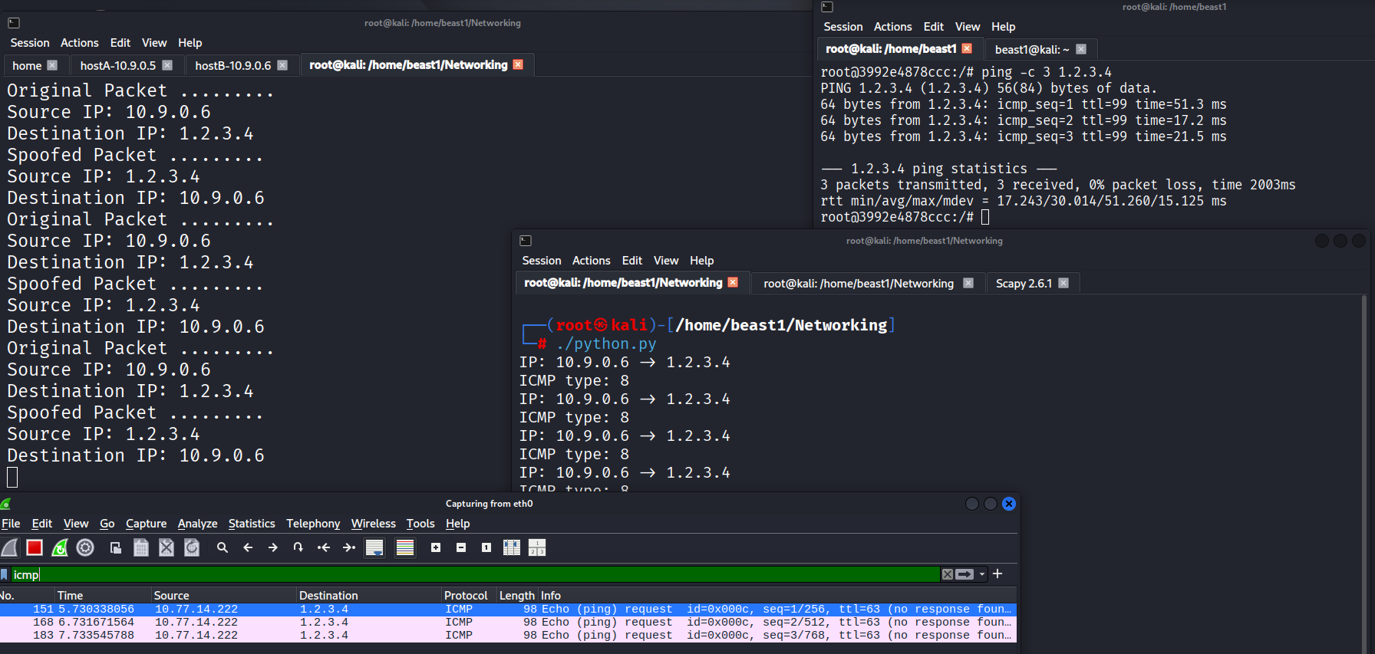Apply the display filter with the arrow button
This screenshot has width=1375, height=654.
965,574
